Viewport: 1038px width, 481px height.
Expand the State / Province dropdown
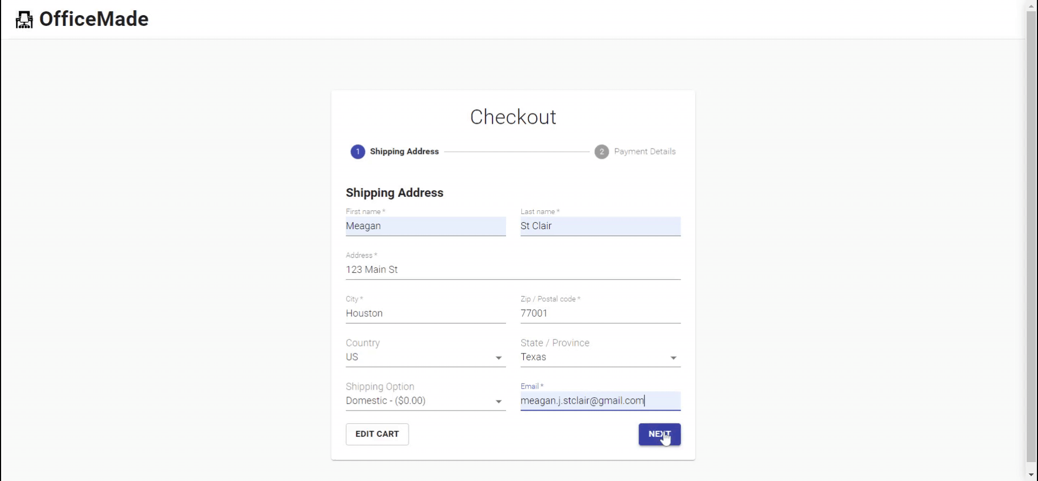coord(673,358)
